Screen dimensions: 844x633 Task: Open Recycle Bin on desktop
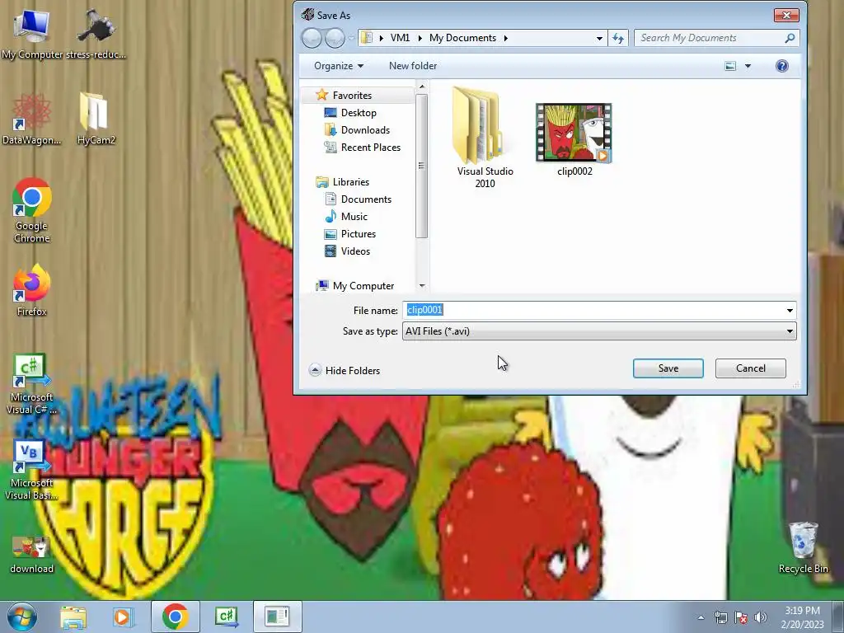point(803,548)
